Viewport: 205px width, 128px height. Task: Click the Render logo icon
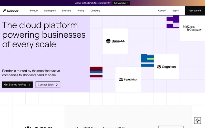pos(4,11)
